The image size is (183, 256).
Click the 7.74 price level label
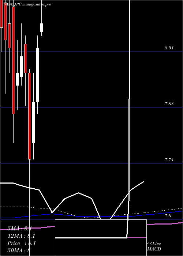pyautogui.click(x=169, y=160)
